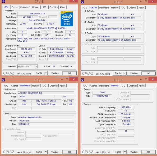The height and width of the screenshot is (156, 157).
Task: Click the Bay Trail Host Bridge field
Action: pyautogui.click(x=46, y=101)
